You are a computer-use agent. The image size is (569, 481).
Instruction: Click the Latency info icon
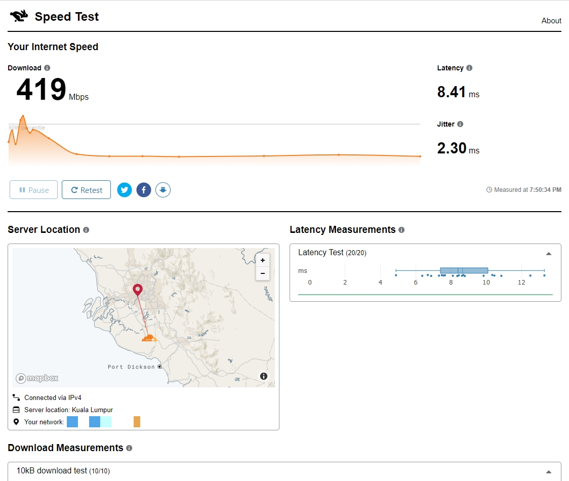point(469,68)
